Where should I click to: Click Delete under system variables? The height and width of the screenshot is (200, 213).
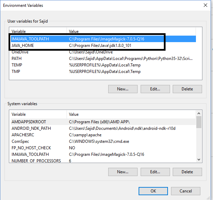pos(187,172)
